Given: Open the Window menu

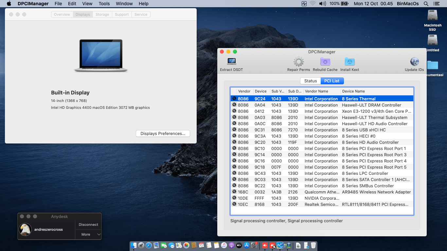Looking at the screenshot, I should click(124, 4).
